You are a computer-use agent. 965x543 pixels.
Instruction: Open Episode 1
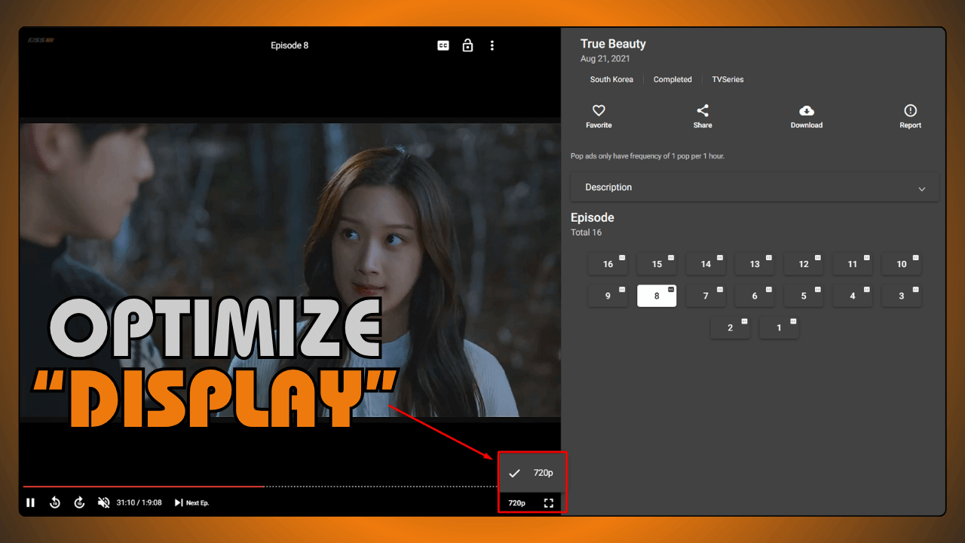click(779, 327)
